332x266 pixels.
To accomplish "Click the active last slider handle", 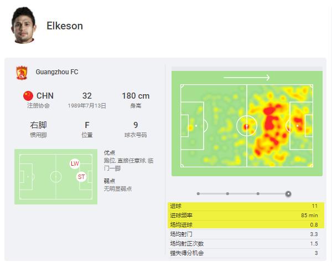I will point(288,194).
